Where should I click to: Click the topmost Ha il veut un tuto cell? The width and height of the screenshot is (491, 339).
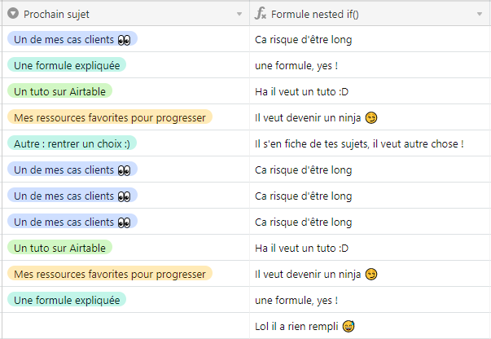tap(301, 91)
